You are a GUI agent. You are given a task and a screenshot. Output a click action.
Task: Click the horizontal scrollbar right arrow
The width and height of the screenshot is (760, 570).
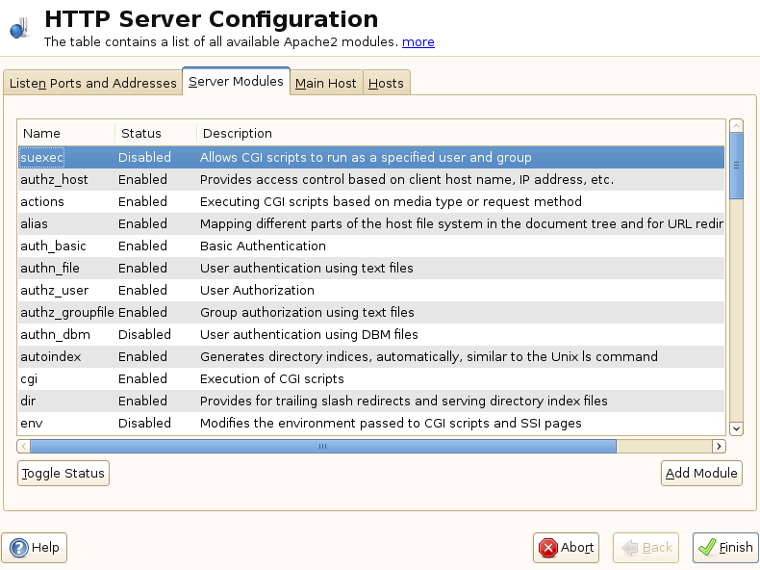718,447
